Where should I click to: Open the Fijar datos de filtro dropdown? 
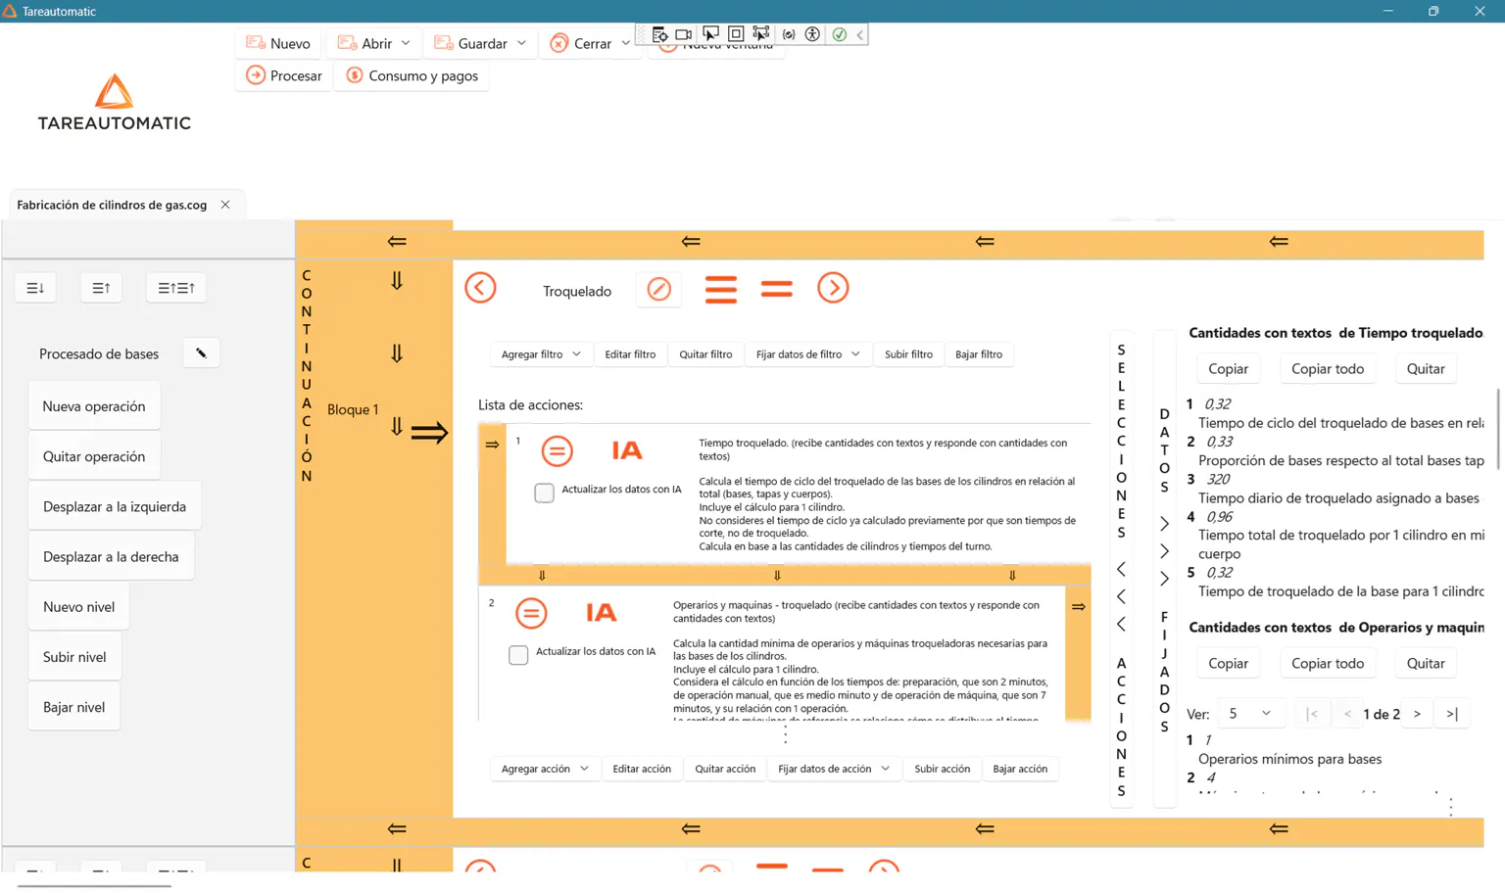click(807, 354)
